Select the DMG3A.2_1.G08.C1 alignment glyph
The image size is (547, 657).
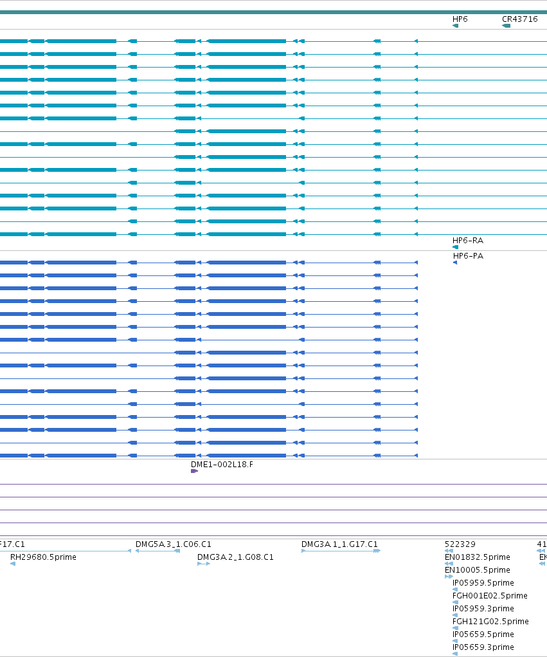tap(204, 564)
